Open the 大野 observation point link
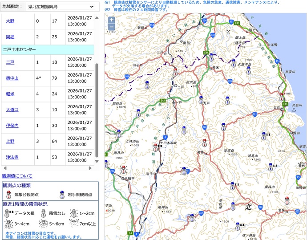Viewport: 307px width, 240px height. (10, 21)
